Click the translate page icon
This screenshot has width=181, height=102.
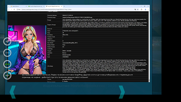tap(135, 9)
